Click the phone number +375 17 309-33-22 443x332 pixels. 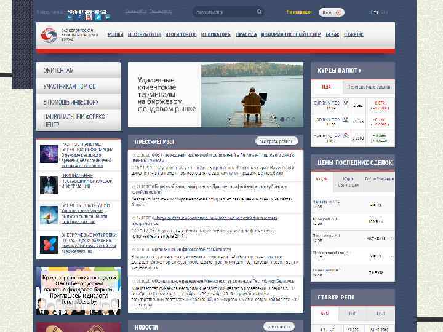87,12
